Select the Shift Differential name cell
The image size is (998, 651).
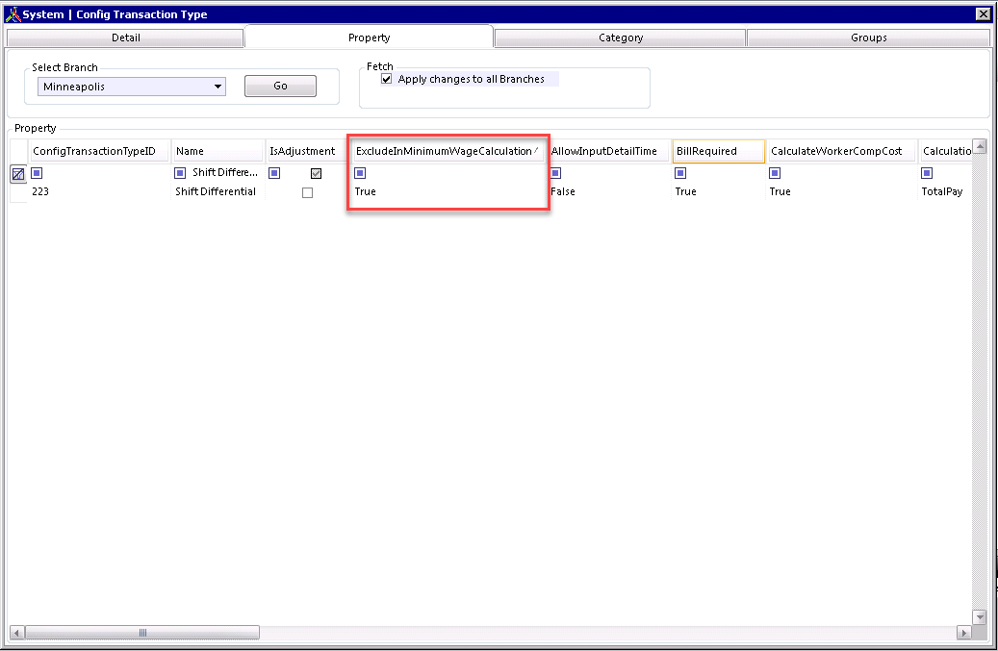click(218, 191)
